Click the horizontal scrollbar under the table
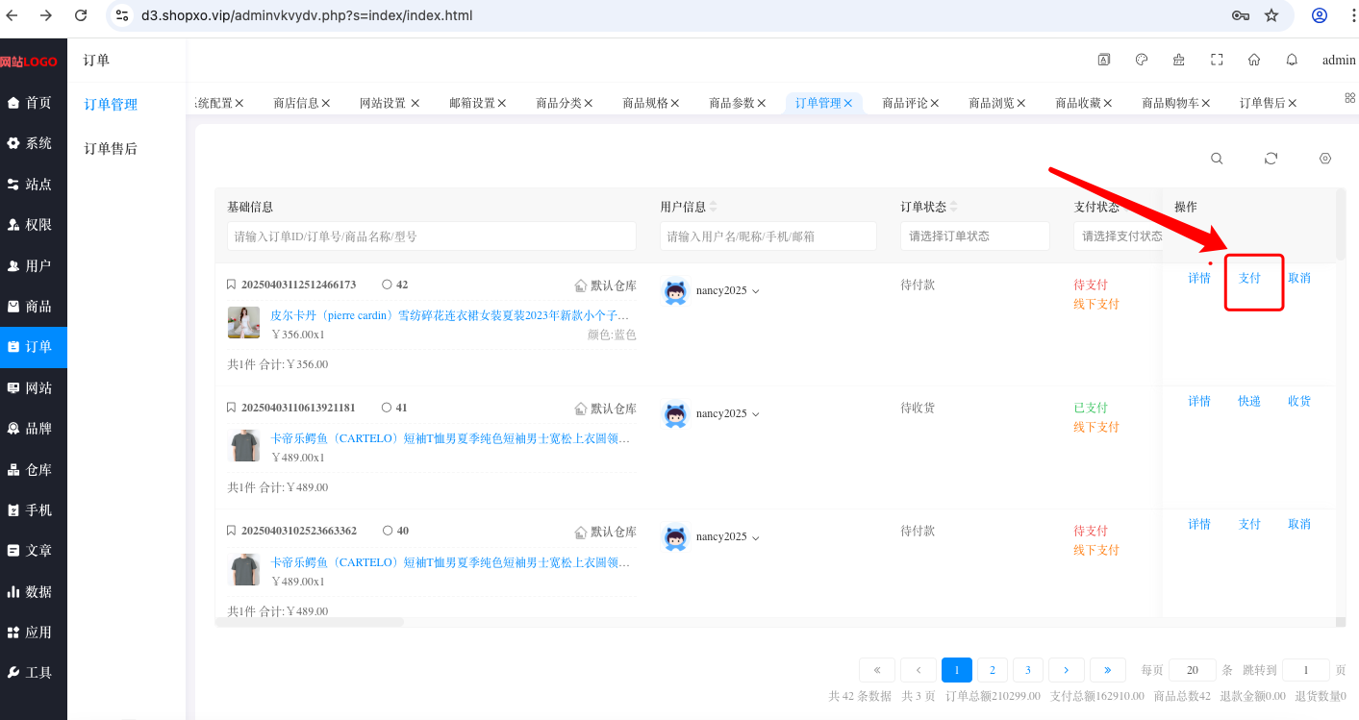The height and width of the screenshot is (720, 1359). pos(310,622)
